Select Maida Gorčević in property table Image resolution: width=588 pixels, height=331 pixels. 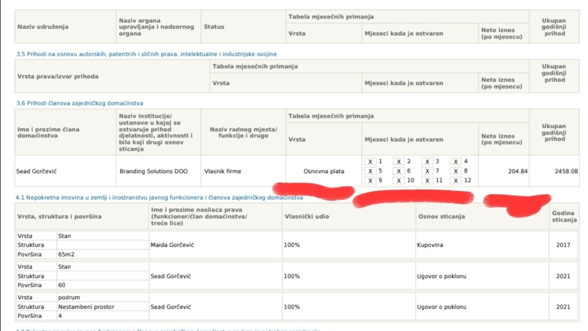pyautogui.click(x=172, y=245)
